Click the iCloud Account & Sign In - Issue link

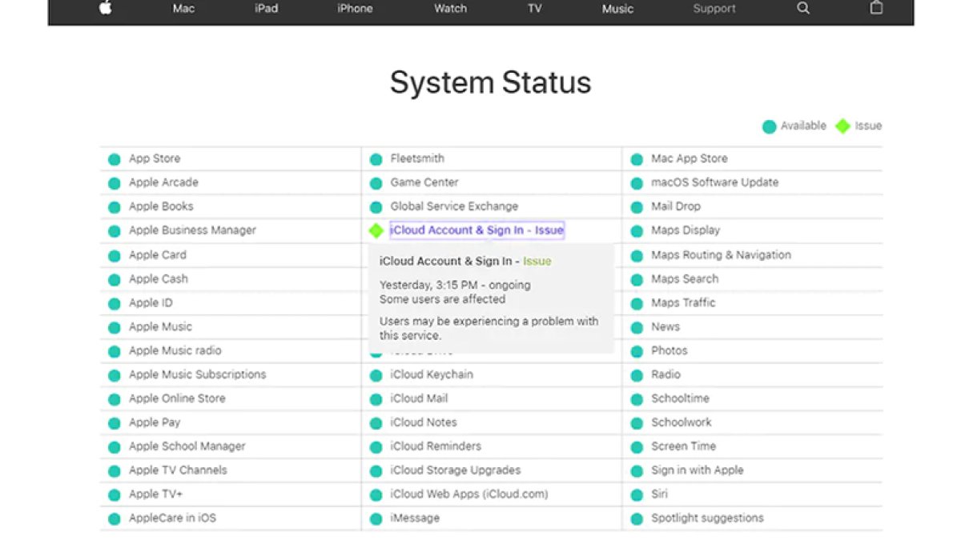[x=477, y=230]
